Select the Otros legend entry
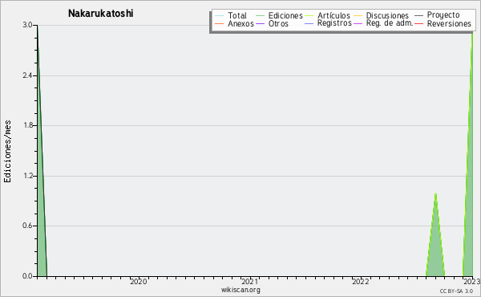This screenshot has width=481, height=297. 278,23
